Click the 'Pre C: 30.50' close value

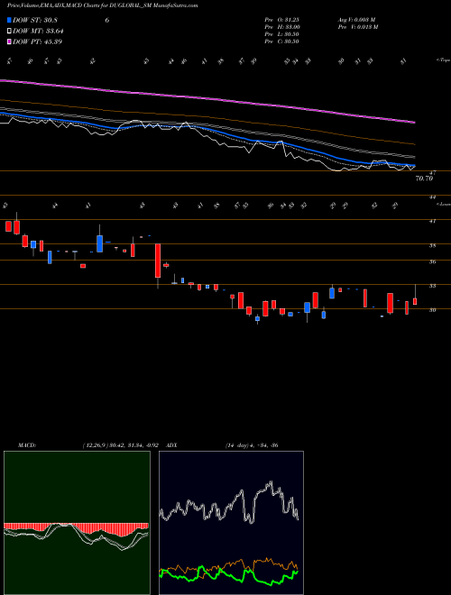point(281,41)
